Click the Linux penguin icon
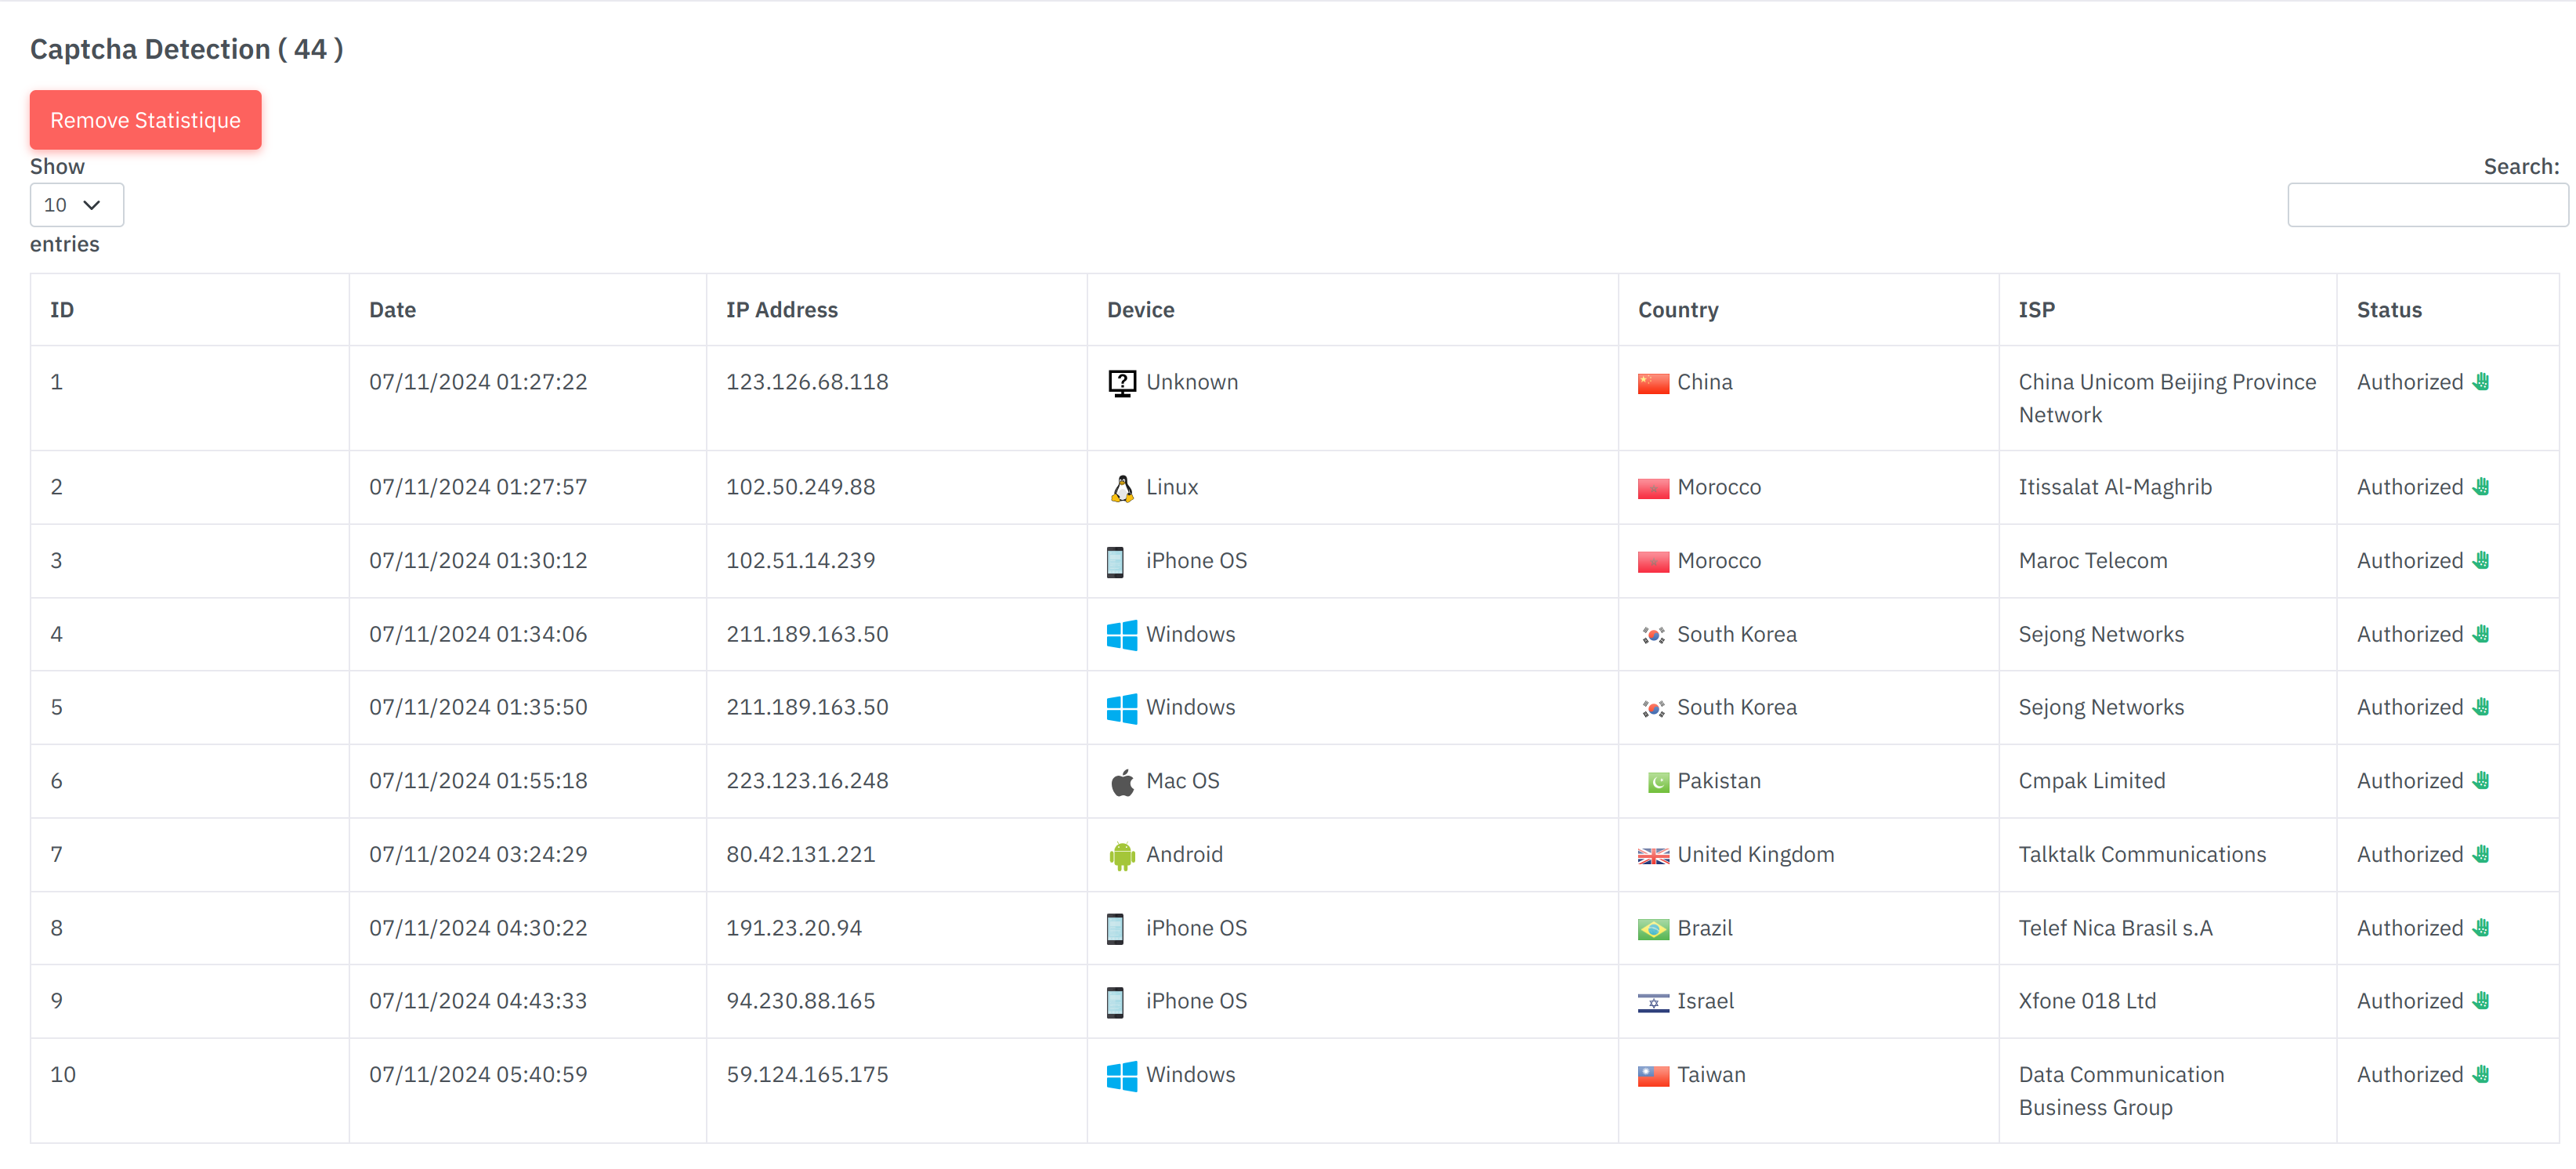The image size is (2576, 1169). coord(1121,488)
